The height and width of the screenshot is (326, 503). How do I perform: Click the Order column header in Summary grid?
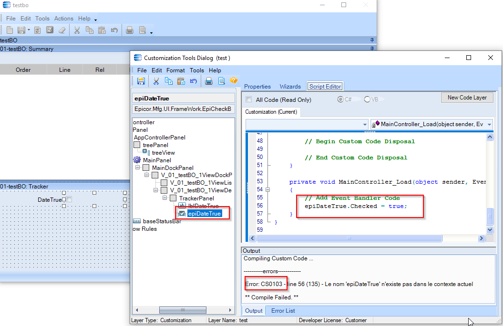pos(23,70)
